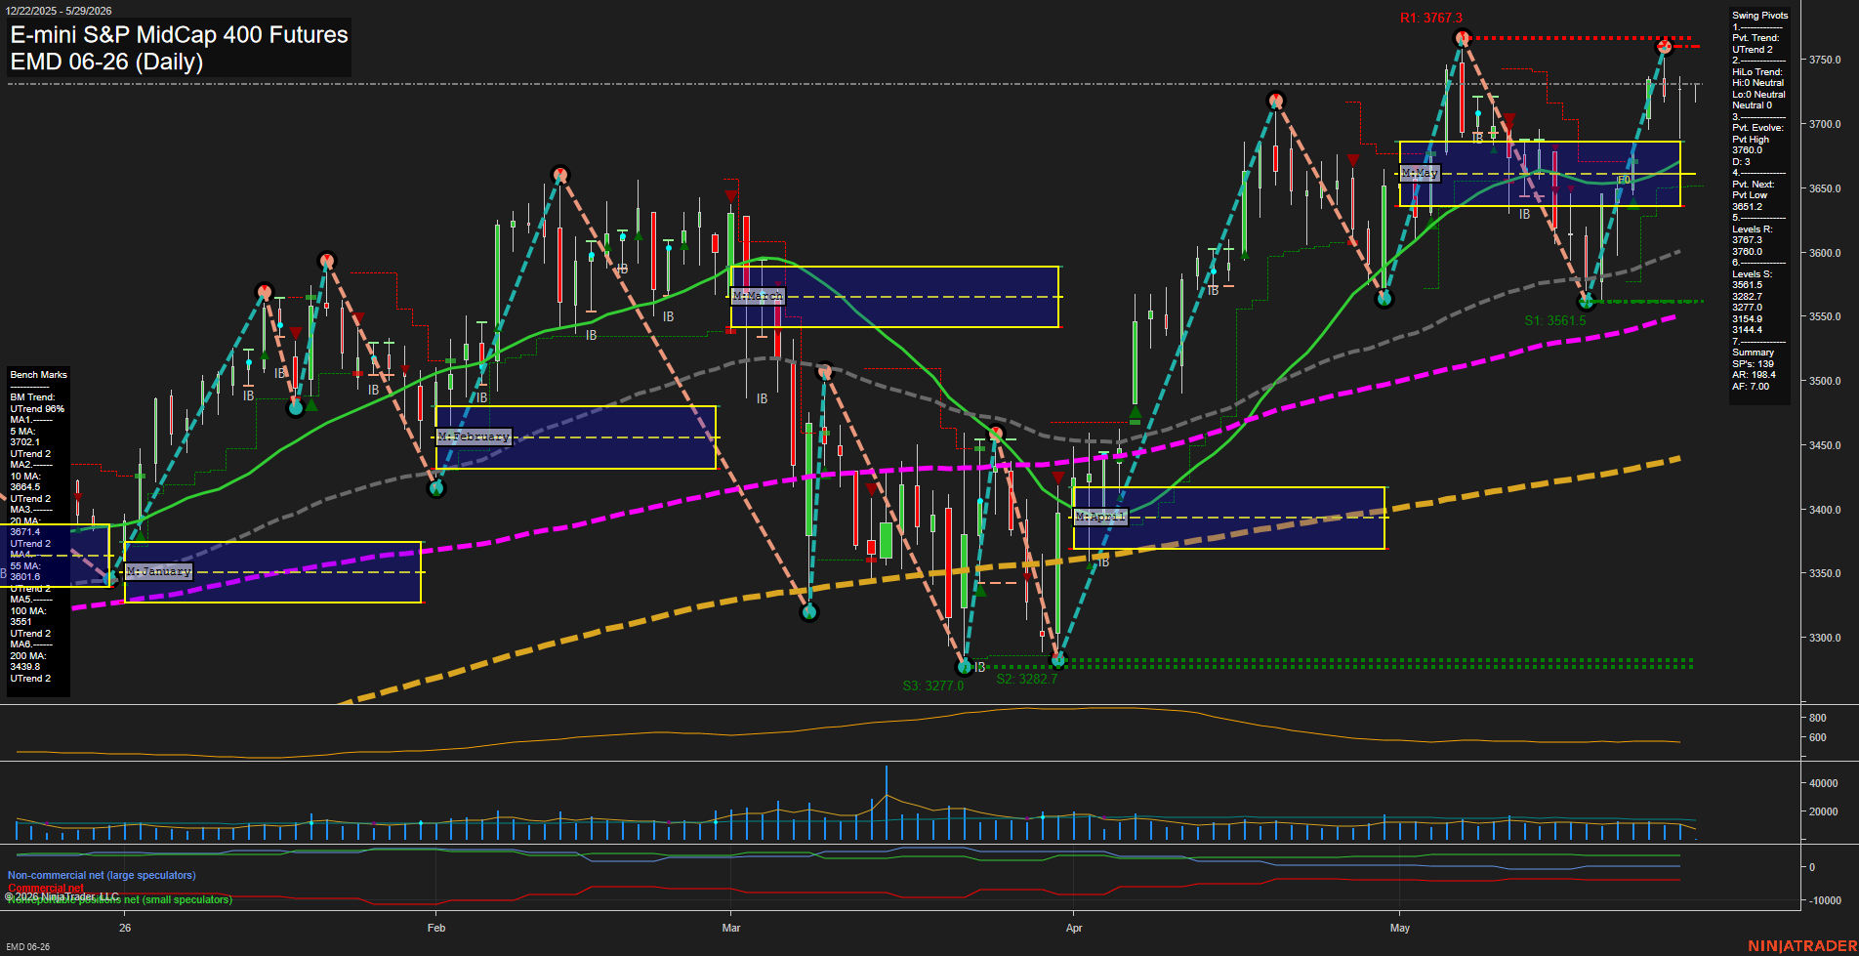Click the Summary heading in Swing Pivots
The width and height of the screenshot is (1859, 956).
[1753, 353]
